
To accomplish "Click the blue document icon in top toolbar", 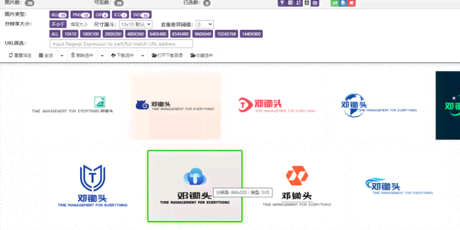I will coord(343,3).
